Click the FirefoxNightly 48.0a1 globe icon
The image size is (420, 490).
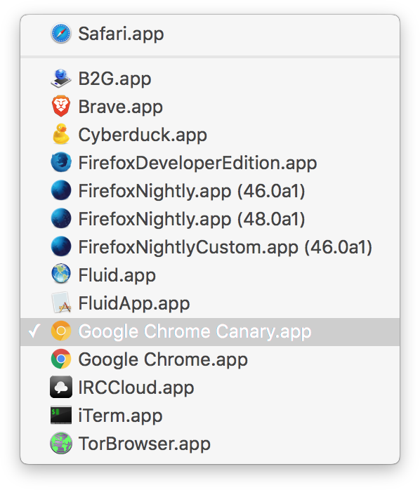61,218
